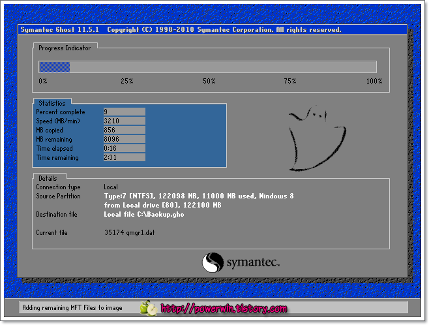Click the Time elapsed value 0:16
This screenshot has height=325, width=429.
click(x=125, y=148)
